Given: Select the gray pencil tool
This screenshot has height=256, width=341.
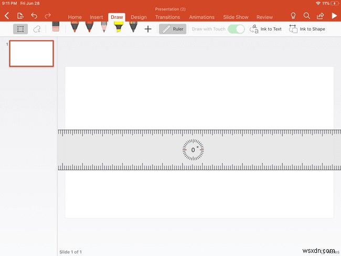Looking at the screenshot, I should (104, 27).
